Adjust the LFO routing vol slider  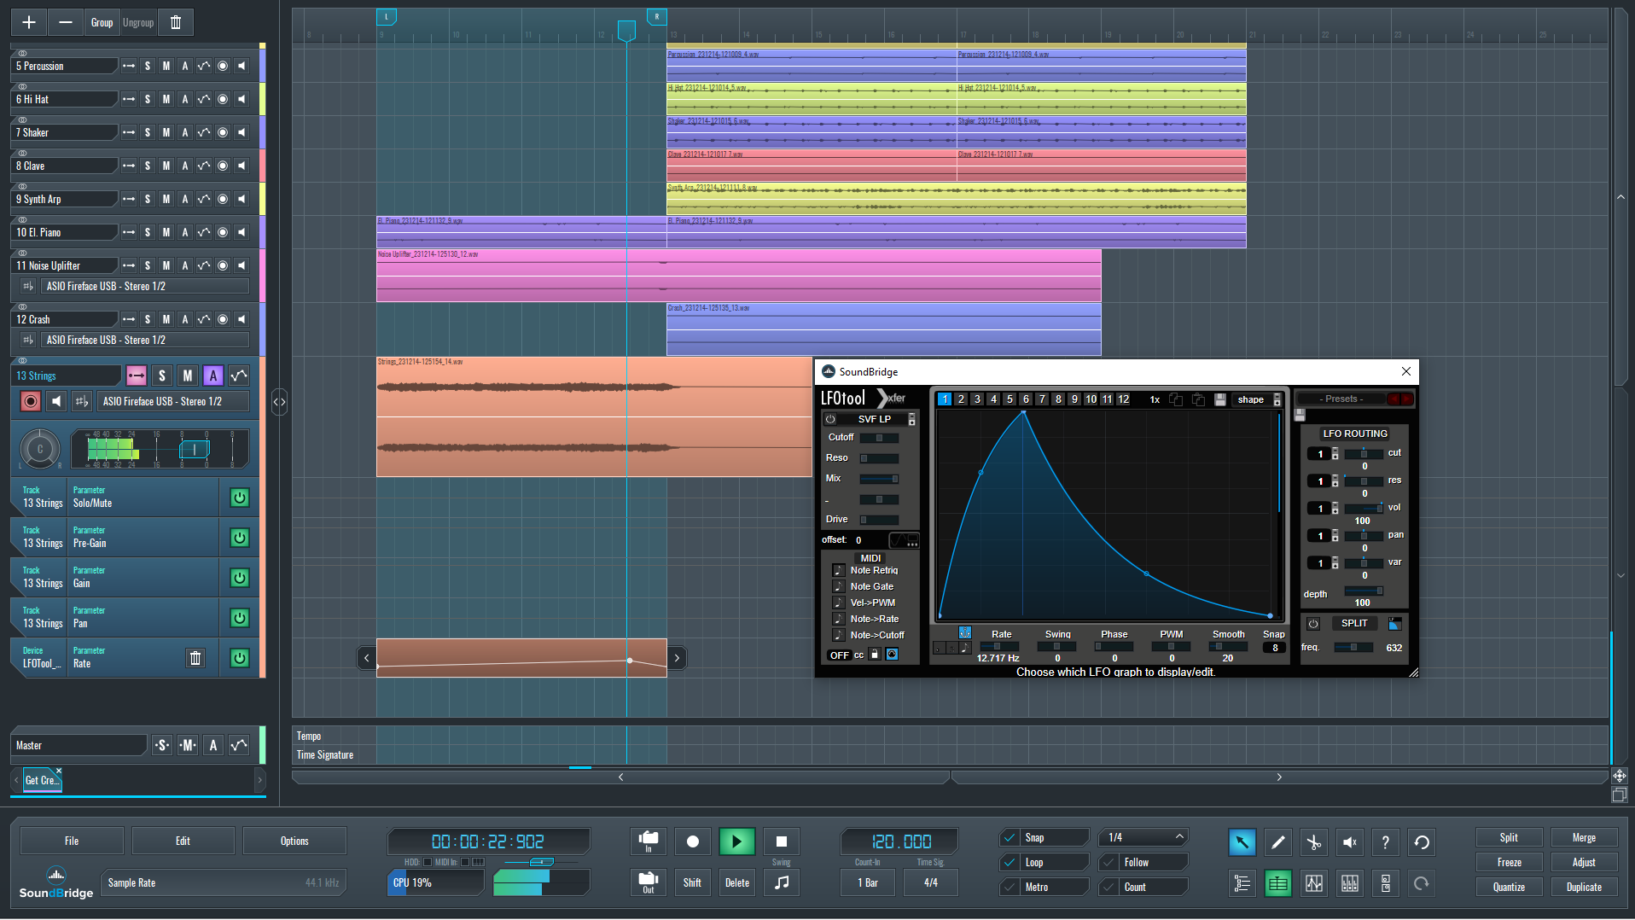coord(1364,509)
